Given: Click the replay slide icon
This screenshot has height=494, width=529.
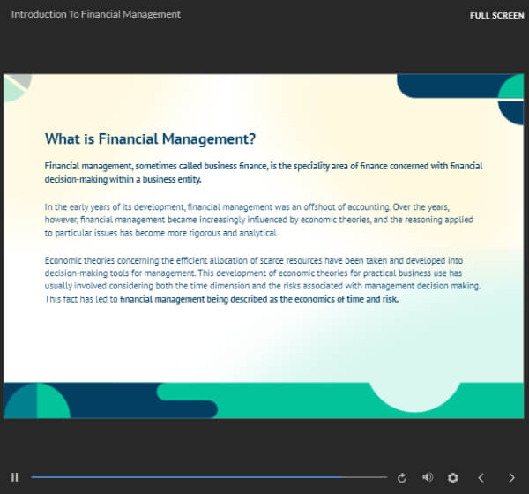Looking at the screenshot, I should click(402, 477).
